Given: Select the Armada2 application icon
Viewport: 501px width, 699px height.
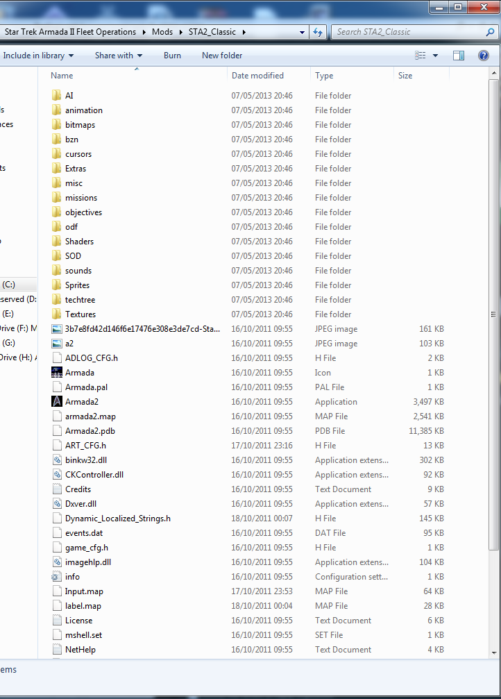Looking at the screenshot, I should [x=57, y=402].
